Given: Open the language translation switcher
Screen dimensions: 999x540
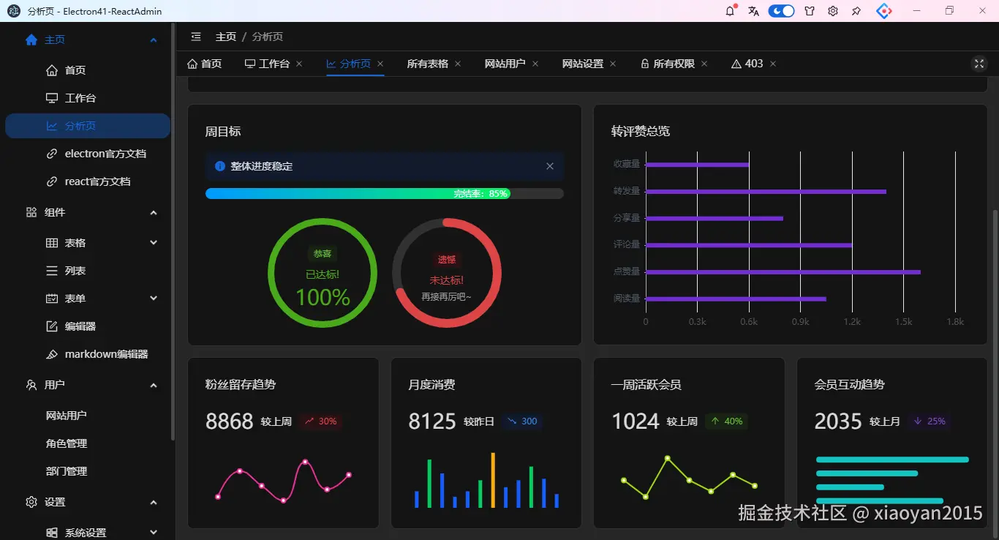Looking at the screenshot, I should [754, 11].
